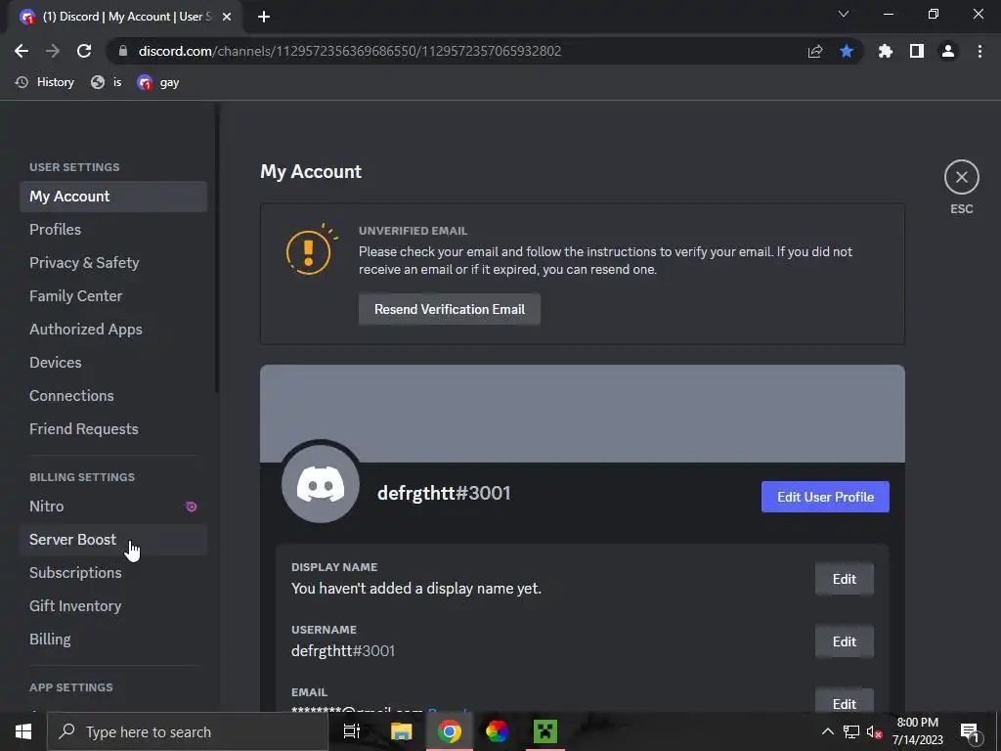Open the Nitro billing section

pos(113,507)
